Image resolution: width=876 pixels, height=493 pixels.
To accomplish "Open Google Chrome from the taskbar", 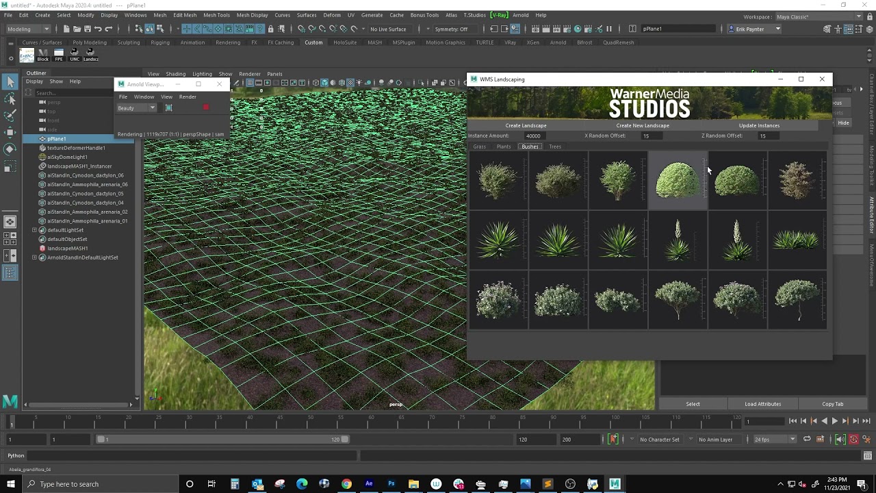I will click(x=346, y=484).
